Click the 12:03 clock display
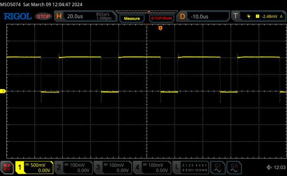The width and height of the screenshot is (287, 176). [279, 167]
